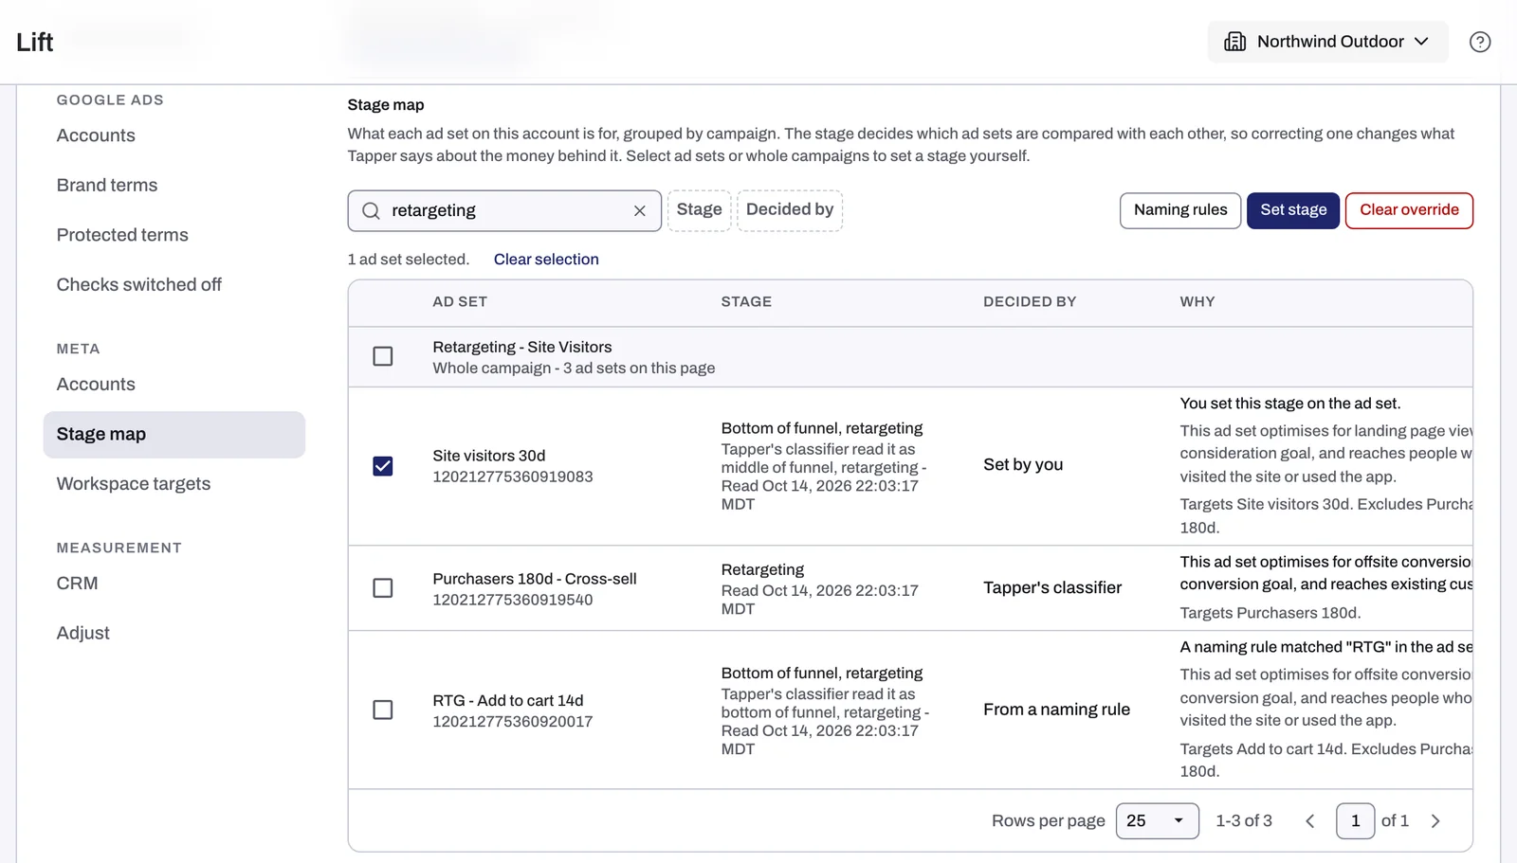Check the Purchasers 180d - Cross-sell ad set

coord(383,588)
